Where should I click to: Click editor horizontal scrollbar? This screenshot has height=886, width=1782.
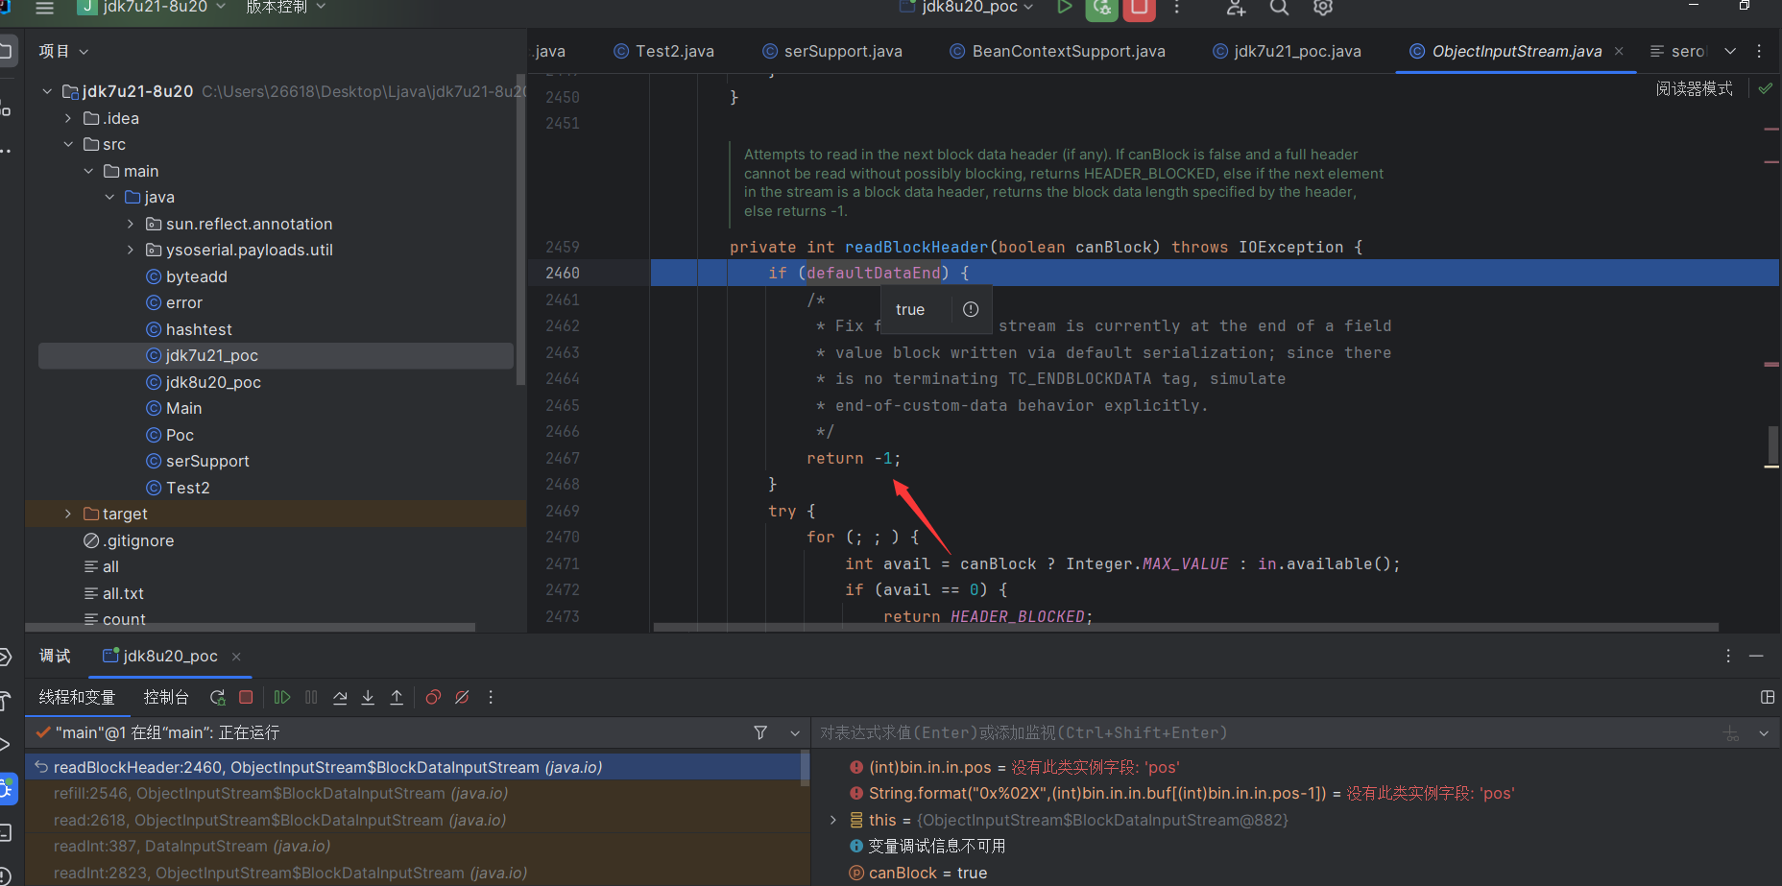[x=1186, y=627]
